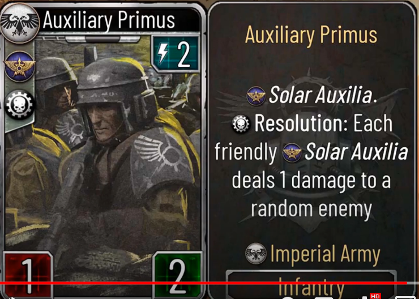Click the Infantry type tag

pyautogui.click(x=311, y=285)
